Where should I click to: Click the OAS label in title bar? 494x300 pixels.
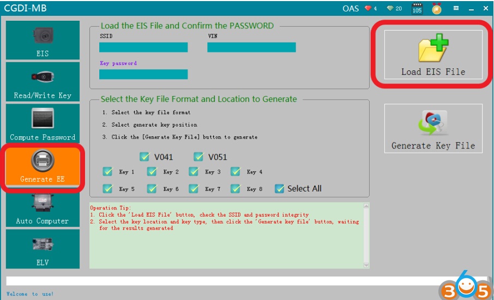tap(351, 9)
